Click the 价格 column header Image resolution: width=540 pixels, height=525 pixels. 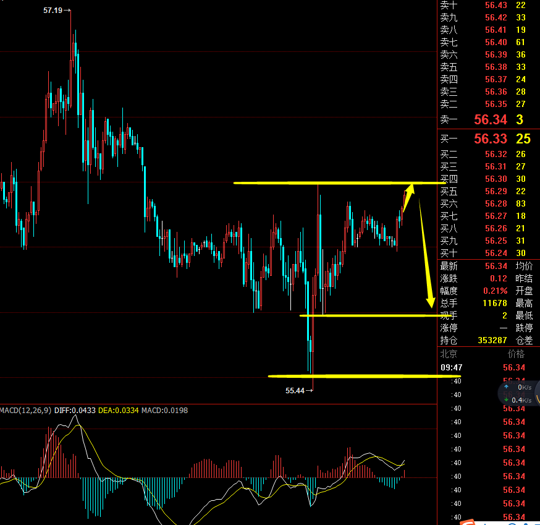[515, 354]
